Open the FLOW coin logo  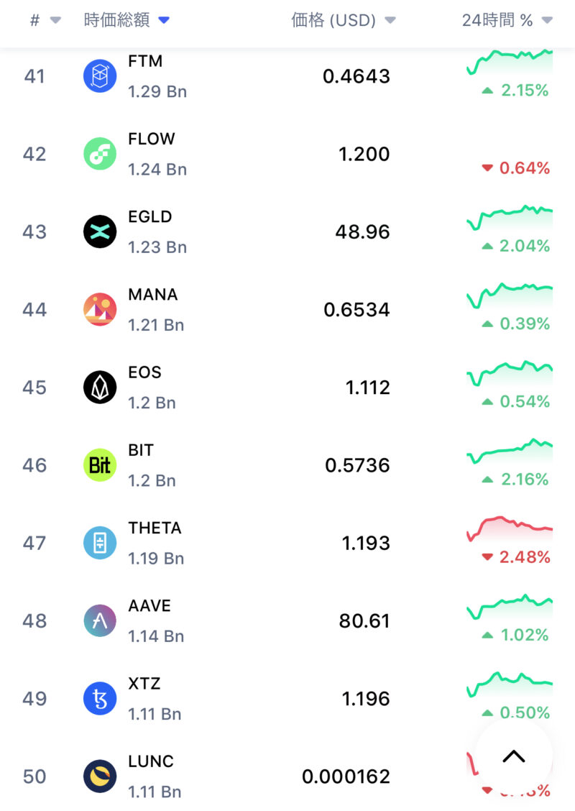coord(100,154)
